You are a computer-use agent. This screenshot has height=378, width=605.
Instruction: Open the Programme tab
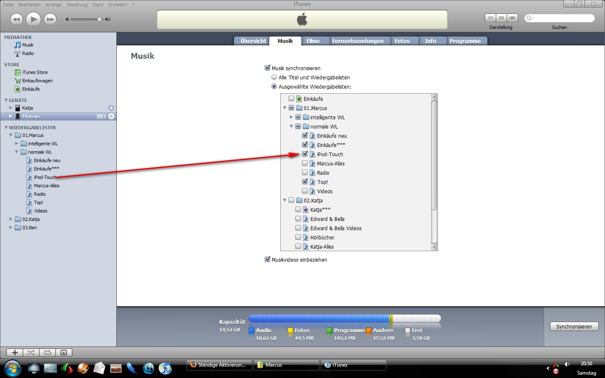pyautogui.click(x=465, y=41)
